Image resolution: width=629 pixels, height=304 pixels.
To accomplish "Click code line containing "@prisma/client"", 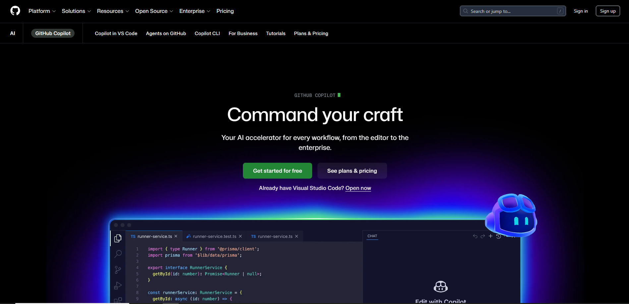I will [x=203, y=249].
